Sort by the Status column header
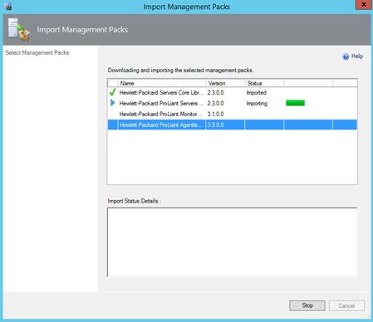 [264, 83]
